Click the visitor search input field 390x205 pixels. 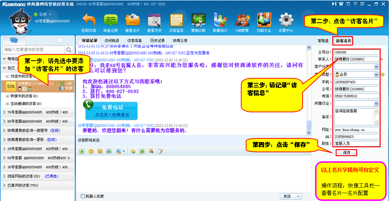click(x=33, y=49)
